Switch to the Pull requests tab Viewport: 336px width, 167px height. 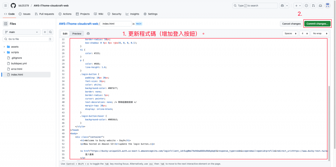pyautogui.click(x=45, y=14)
